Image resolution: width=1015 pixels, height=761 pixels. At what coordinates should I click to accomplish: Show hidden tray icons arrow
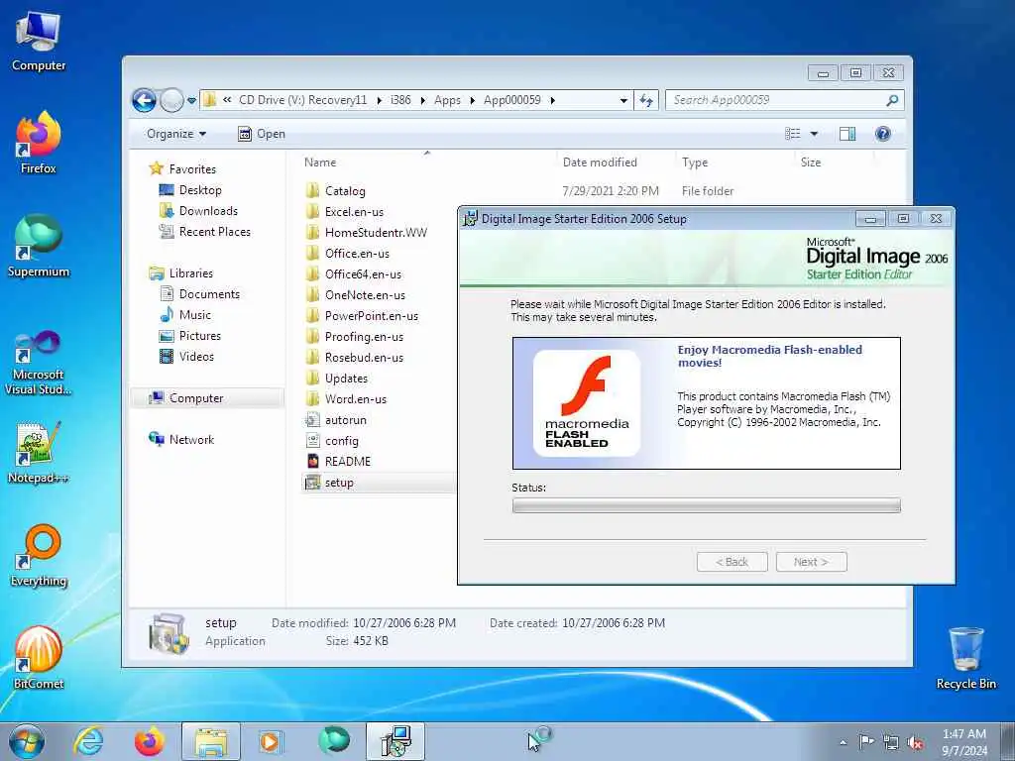click(843, 743)
